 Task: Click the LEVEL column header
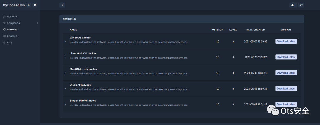tap(233, 30)
